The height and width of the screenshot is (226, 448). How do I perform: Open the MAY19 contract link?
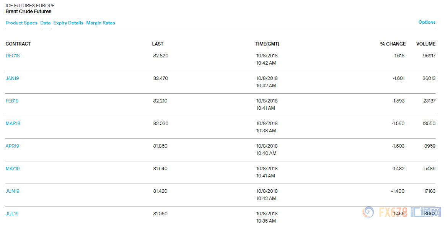point(13,169)
